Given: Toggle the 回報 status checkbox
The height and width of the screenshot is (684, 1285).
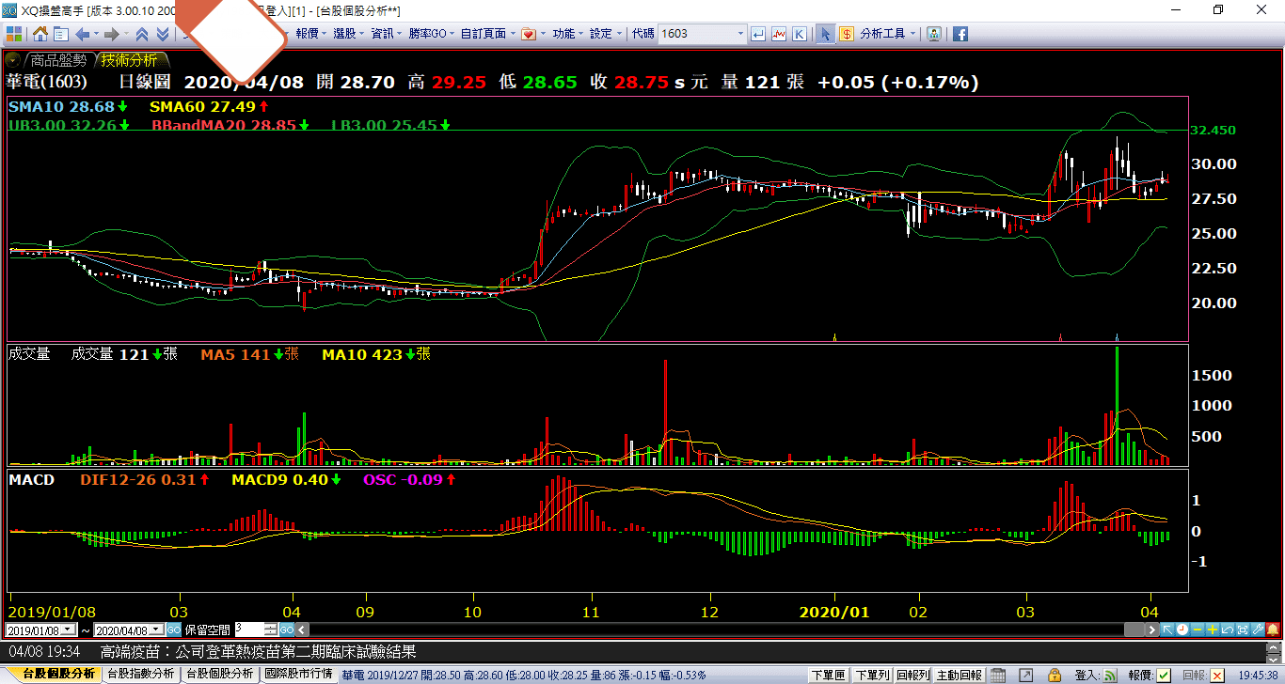Looking at the screenshot, I should tap(1218, 675).
